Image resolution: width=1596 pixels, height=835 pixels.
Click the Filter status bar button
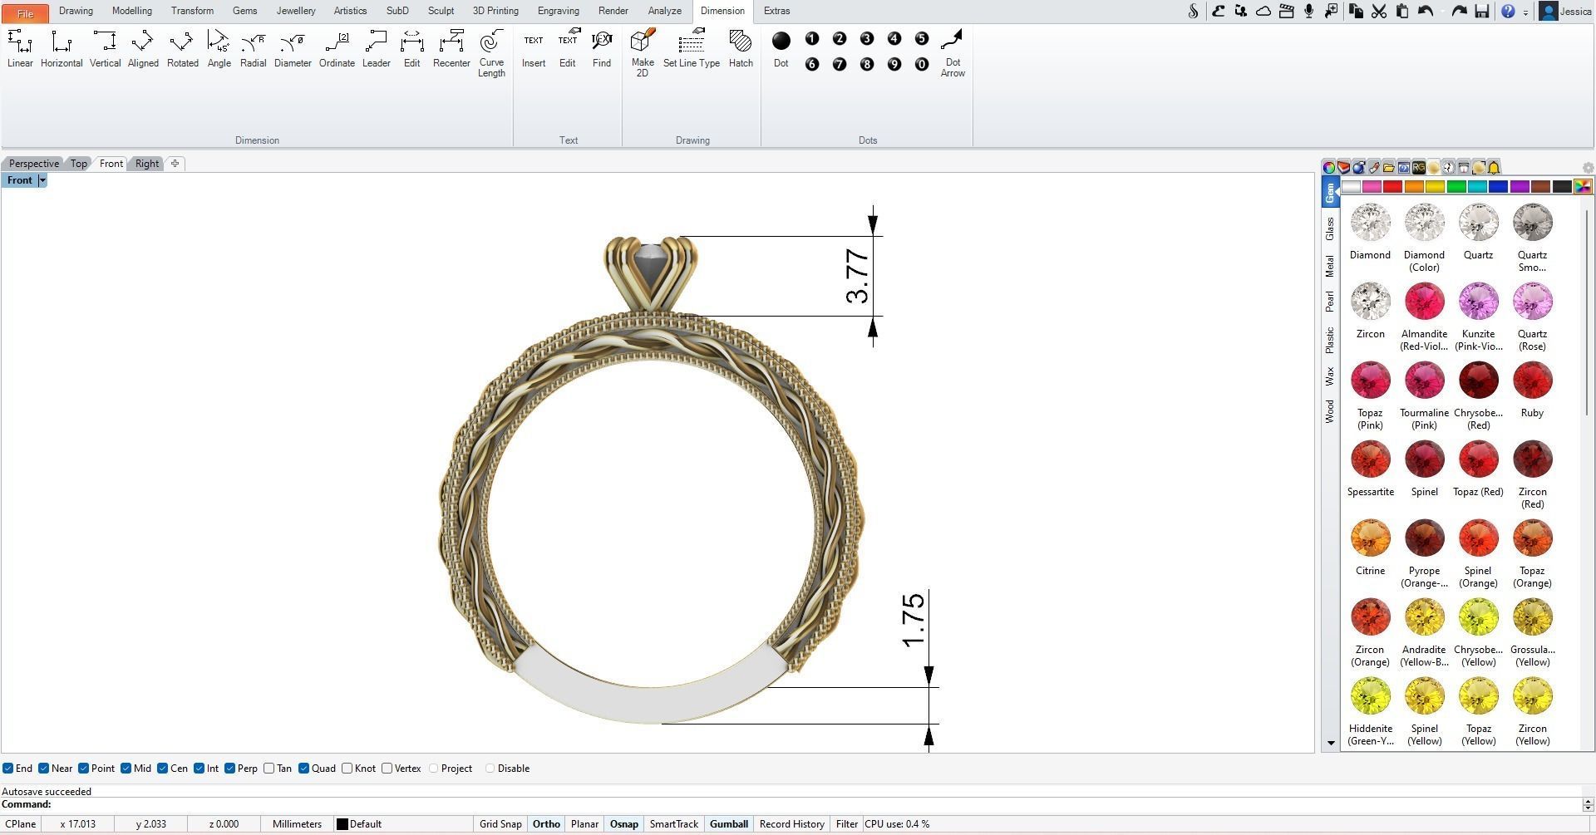pos(846,824)
